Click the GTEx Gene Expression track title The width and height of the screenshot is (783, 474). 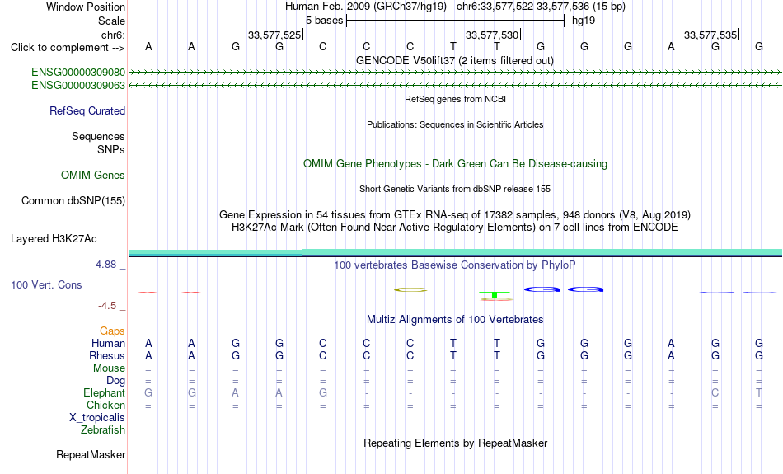point(455,215)
